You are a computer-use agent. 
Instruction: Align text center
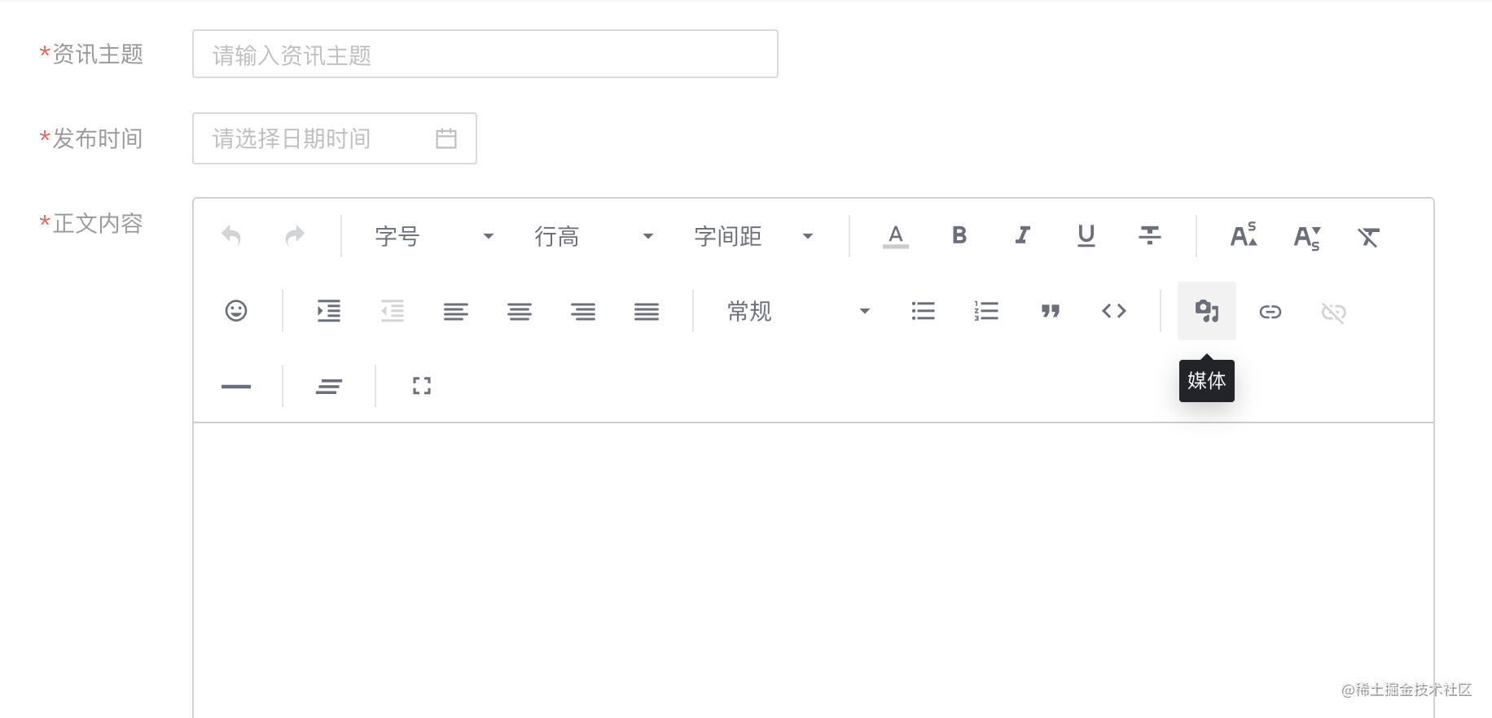(x=520, y=311)
